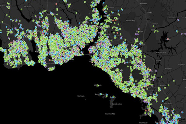Image resolution: width=186 pixels, height=124 pixels.
Task: Select the Sivri Ada island label
Action: (81, 96)
